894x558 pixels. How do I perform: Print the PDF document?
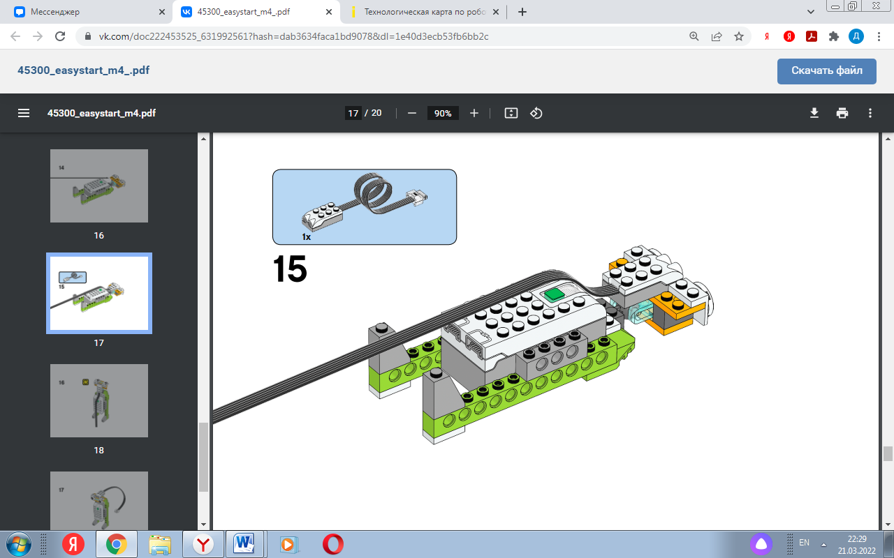[842, 113]
